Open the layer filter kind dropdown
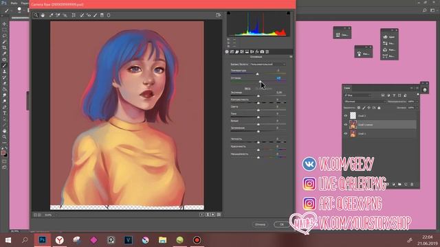440x247 pixels. (358, 95)
